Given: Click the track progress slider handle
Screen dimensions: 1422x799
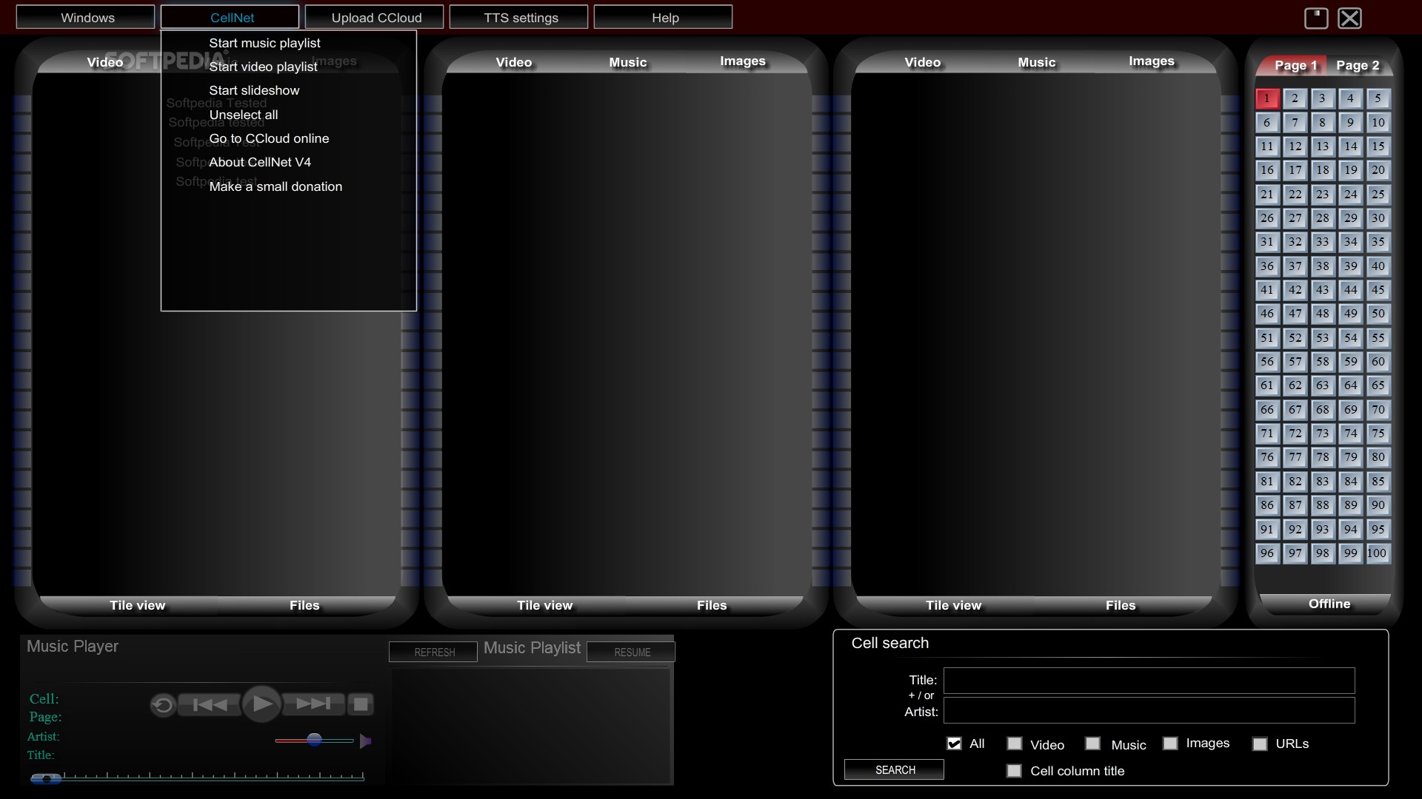Looking at the screenshot, I should point(46,778).
